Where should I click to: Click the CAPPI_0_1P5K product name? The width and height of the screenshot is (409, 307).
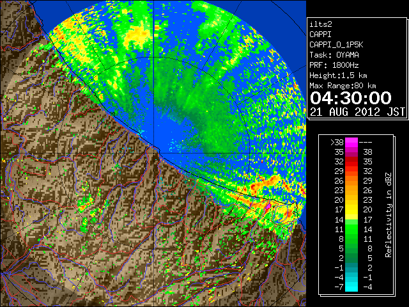point(336,45)
